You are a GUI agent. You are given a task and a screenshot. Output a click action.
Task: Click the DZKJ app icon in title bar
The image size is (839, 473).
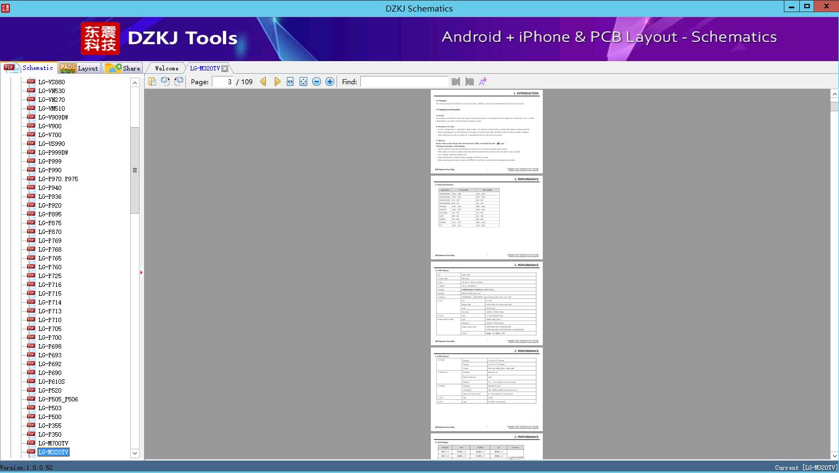point(6,8)
